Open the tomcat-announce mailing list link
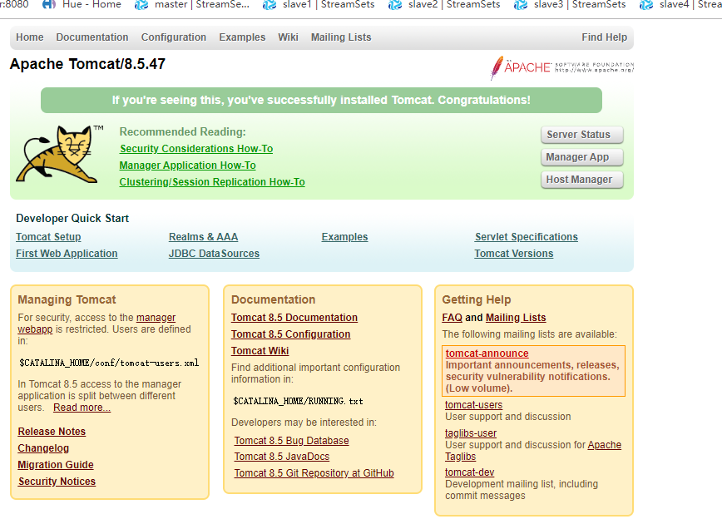Screen dimensions: 722x524 [487, 353]
